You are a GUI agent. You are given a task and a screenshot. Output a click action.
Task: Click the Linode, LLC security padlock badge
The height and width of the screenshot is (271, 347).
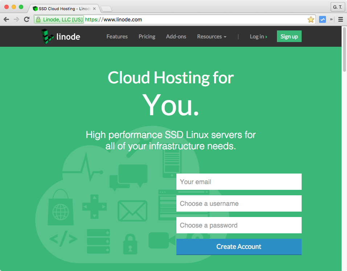point(59,19)
